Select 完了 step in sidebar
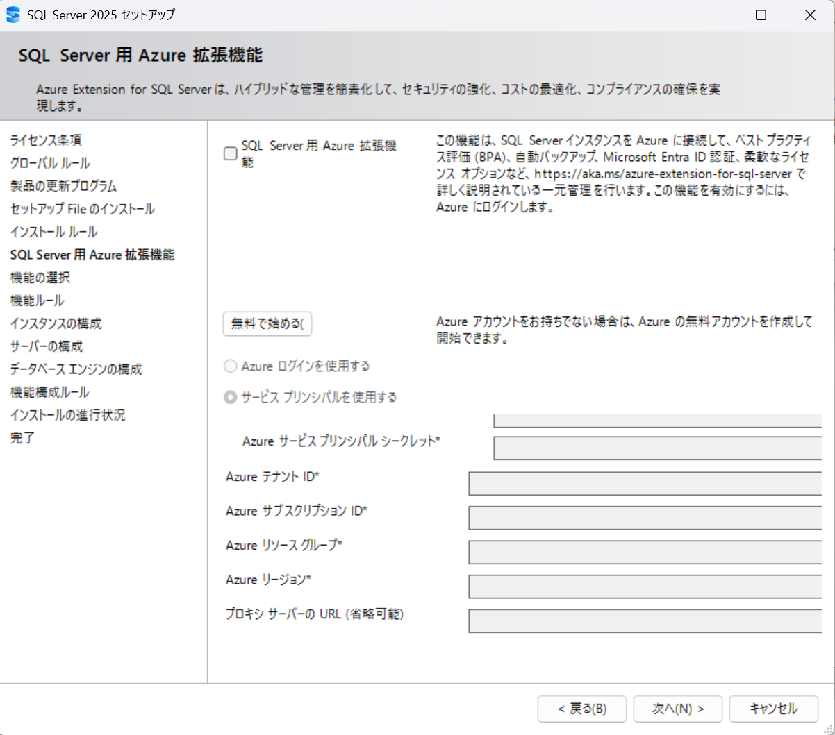This screenshot has height=735, width=835. click(22, 438)
